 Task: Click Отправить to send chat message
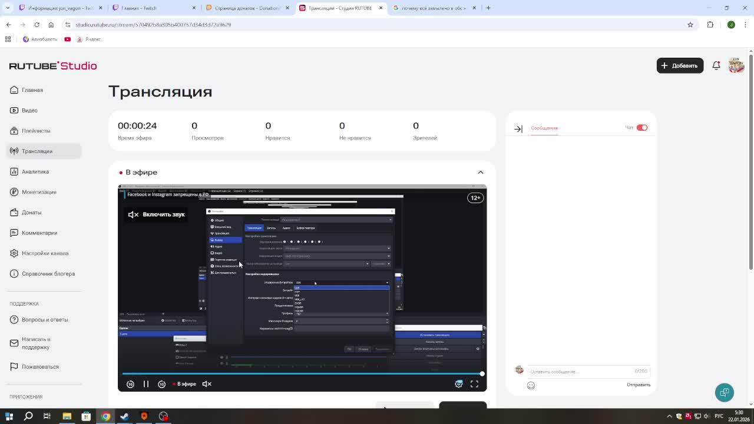(639, 385)
